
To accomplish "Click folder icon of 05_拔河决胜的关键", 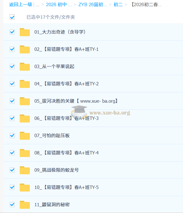I will (25, 101).
